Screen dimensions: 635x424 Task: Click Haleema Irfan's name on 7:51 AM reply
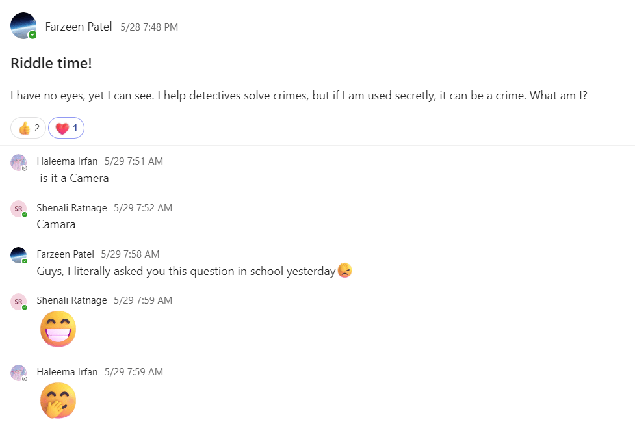click(x=67, y=161)
